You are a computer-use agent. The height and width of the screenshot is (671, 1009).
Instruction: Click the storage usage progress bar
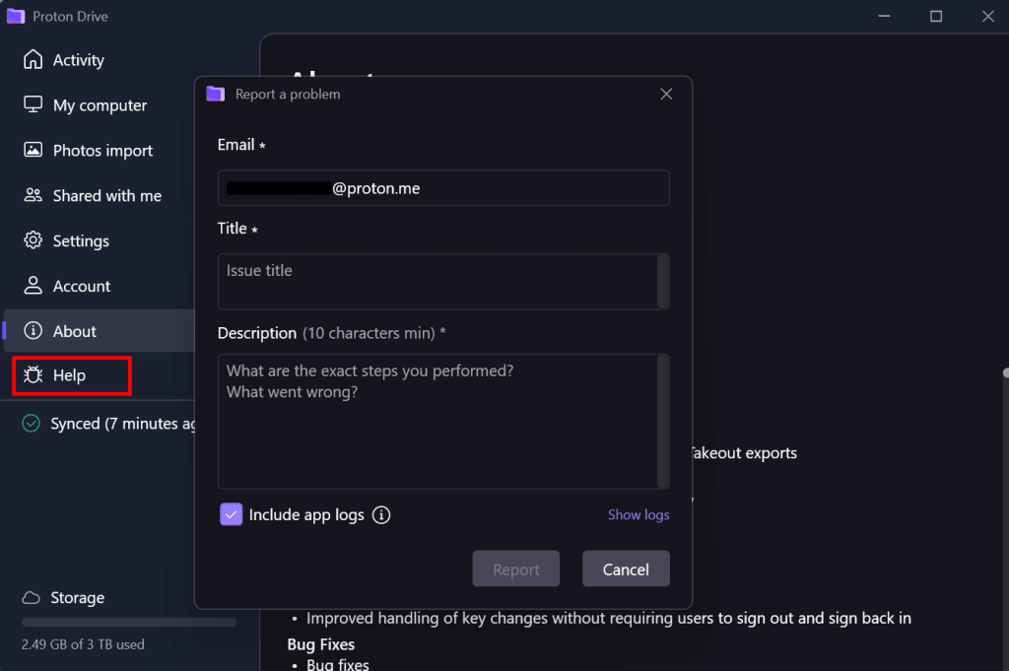pos(129,622)
